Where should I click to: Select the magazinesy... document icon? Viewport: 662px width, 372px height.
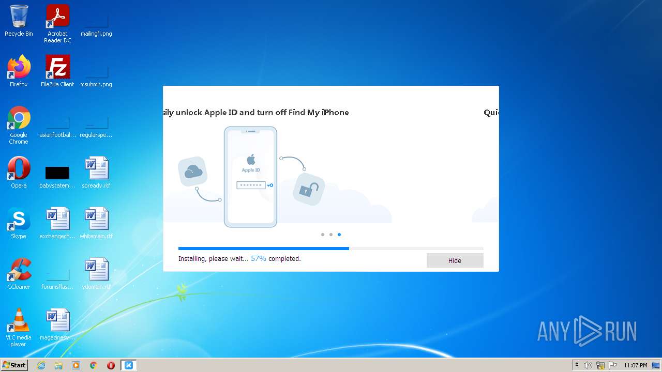click(57, 324)
